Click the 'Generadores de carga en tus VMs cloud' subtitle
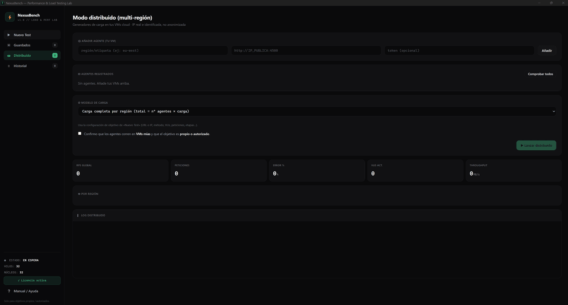Image resolution: width=568 pixels, height=305 pixels. pyautogui.click(x=129, y=25)
